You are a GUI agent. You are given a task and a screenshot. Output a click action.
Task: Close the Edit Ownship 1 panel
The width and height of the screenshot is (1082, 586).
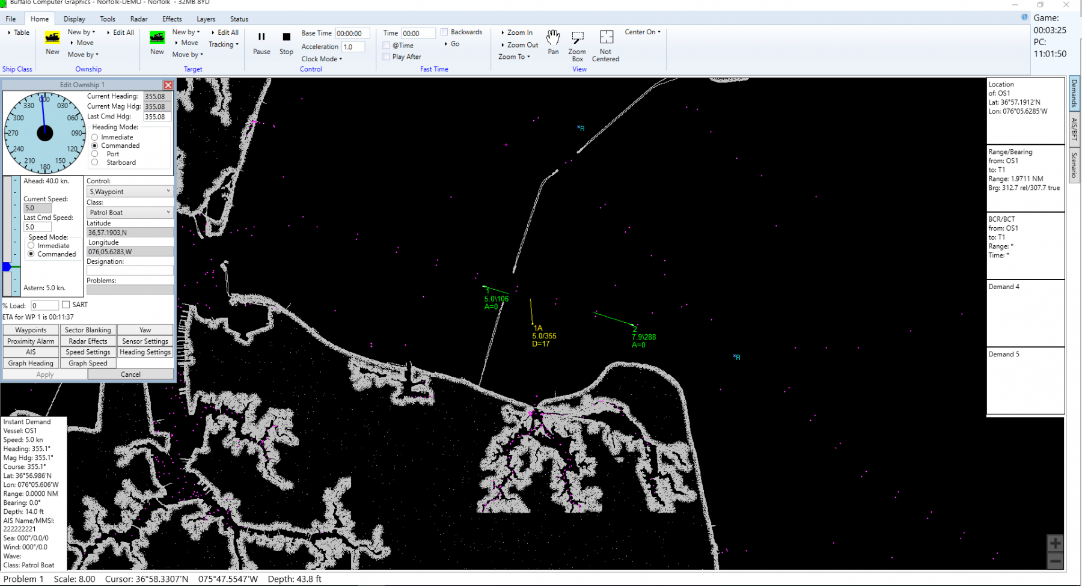(x=168, y=85)
